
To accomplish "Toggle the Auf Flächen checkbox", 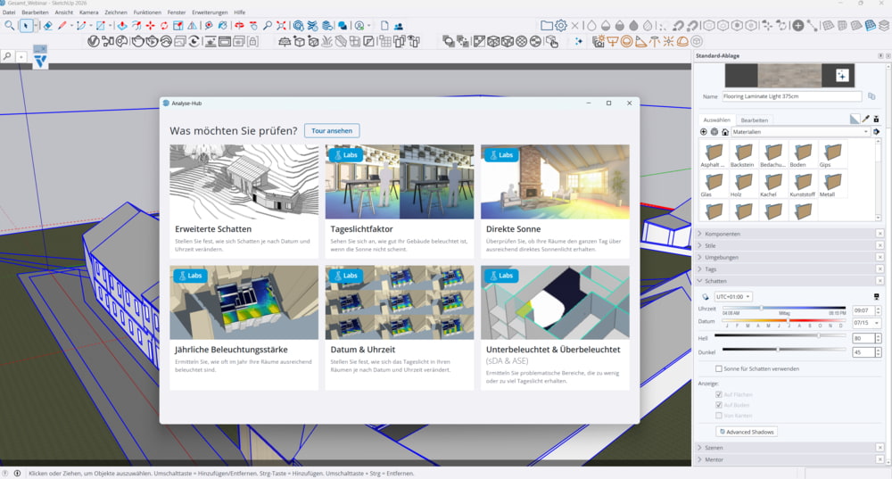I will 718,394.
